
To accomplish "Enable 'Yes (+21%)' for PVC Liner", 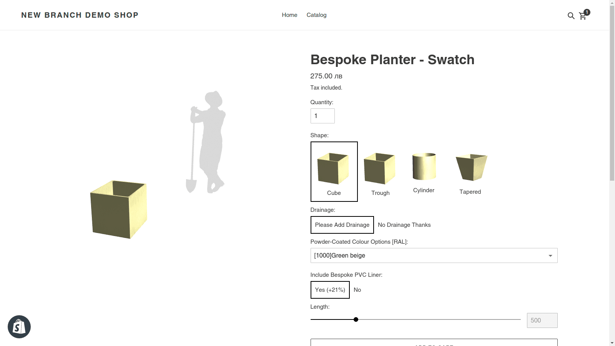I will 329,290.
